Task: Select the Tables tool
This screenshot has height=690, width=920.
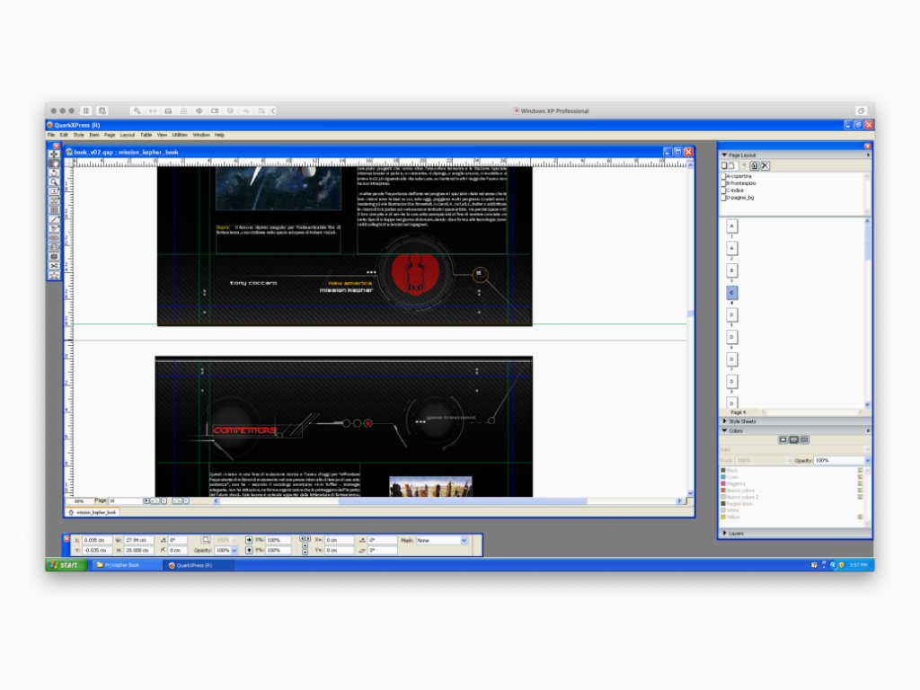Action: 54,210
